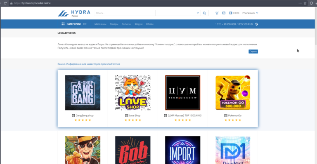Screen dimensions: 317x164
Task: Reload the page with browser refresh icon
Action: coord(5,3)
